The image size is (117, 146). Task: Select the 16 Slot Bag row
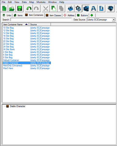(x=27, y=36)
